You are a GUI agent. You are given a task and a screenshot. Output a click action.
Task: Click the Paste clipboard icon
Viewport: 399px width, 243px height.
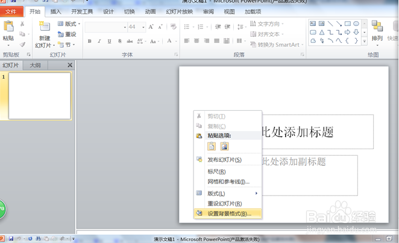(8, 26)
